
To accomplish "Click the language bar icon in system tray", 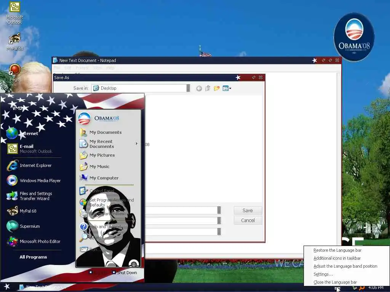I will coord(337,288).
